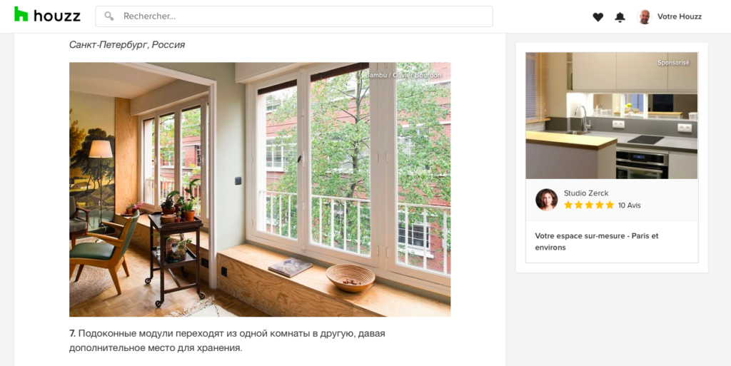This screenshot has width=731, height=366.
Task: Click Votre espace sur-mesure ad text
Action: pyautogui.click(x=597, y=241)
